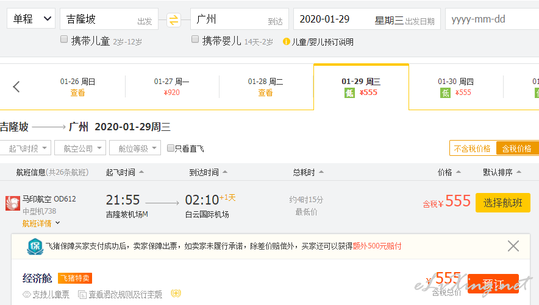This screenshot has height=305, width=539.
Task: Open 儿童/婴儿预订说明 link
Action: pos(323,42)
